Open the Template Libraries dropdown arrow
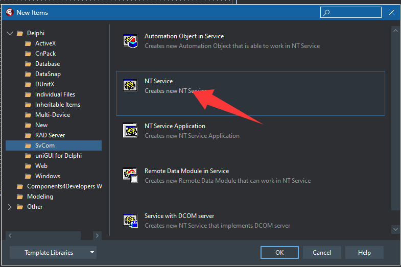 tap(92, 252)
